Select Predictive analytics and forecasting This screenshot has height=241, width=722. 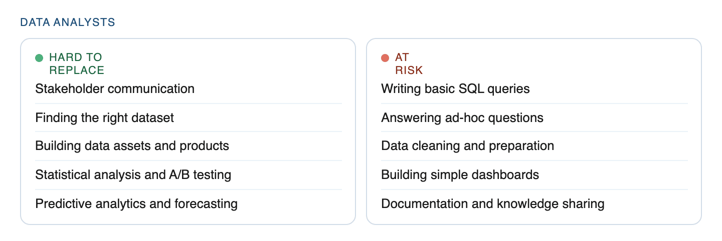pyautogui.click(x=136, y=204)
